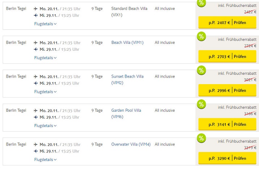Expand Flugdetails for the Overwater Villa offer
This screenshot has height=173, width=259.
[x=45, y=160]
